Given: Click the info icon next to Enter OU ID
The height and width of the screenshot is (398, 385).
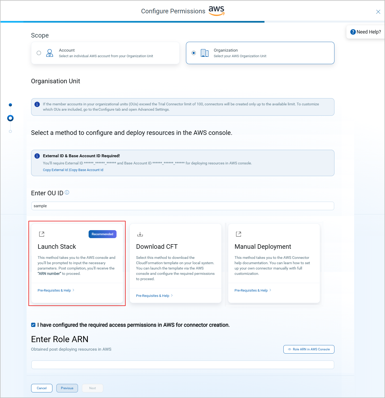Looking at the screenshot, I should point(67,192).
